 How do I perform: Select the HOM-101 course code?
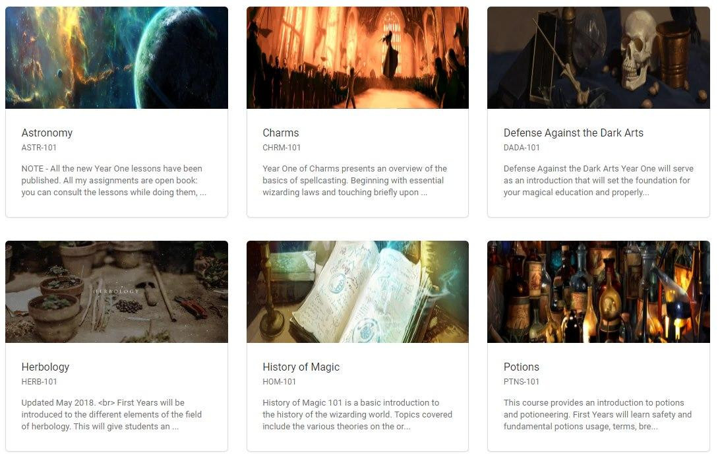(279, 381)
